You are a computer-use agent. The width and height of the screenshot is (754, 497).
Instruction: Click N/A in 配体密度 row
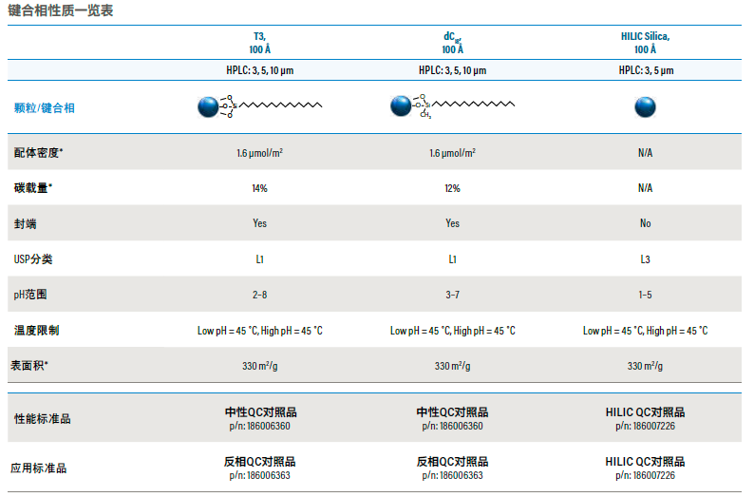point(646,153)
